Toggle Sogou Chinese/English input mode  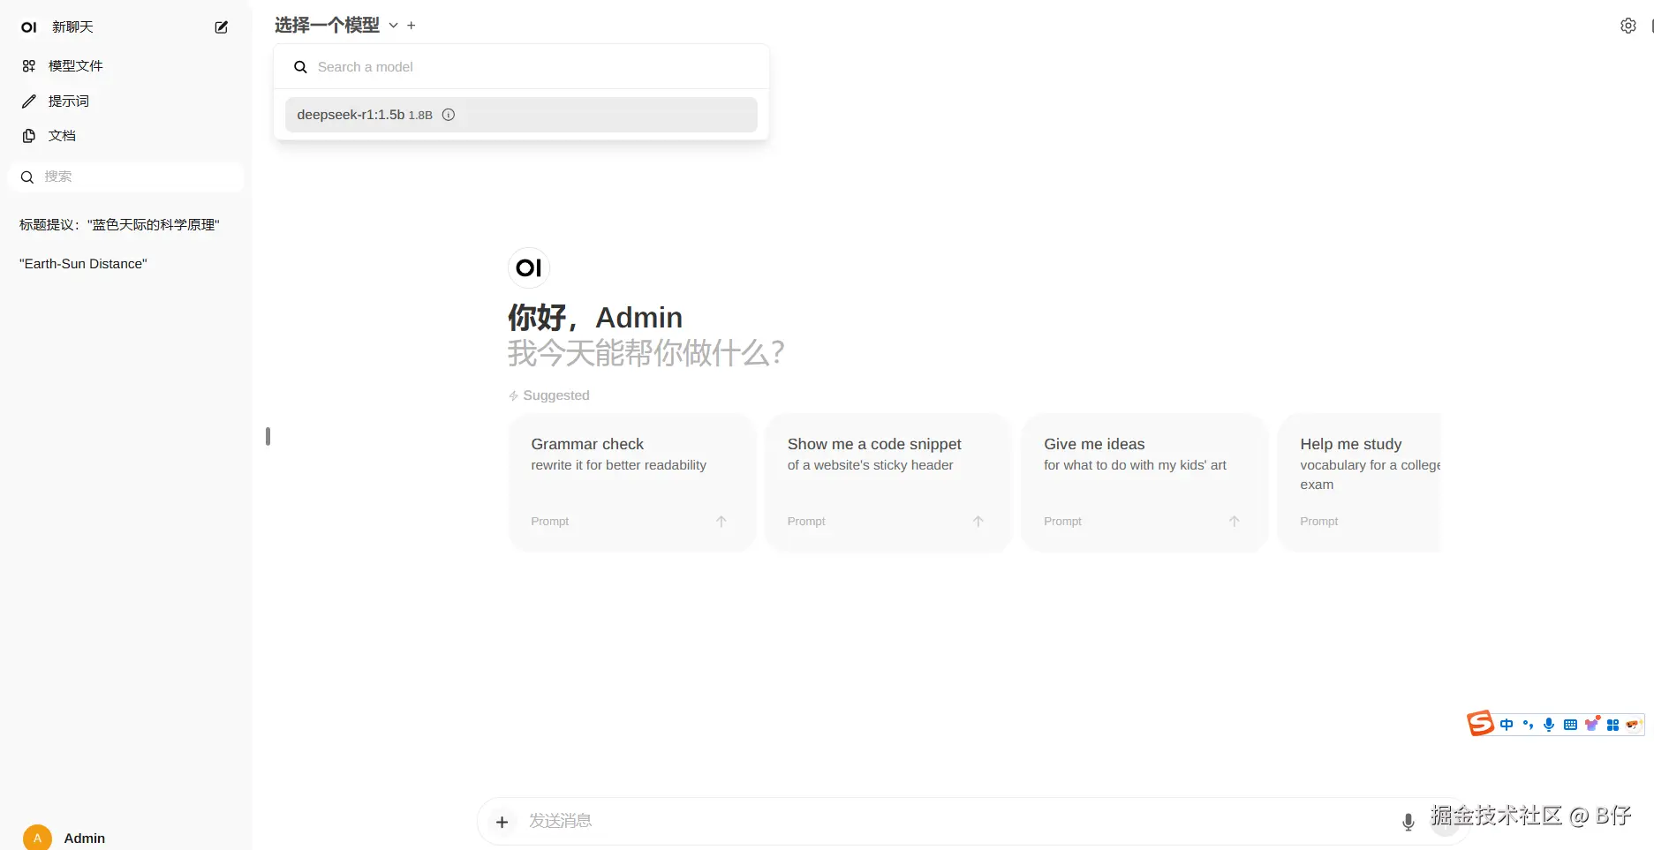[1507, 725]
